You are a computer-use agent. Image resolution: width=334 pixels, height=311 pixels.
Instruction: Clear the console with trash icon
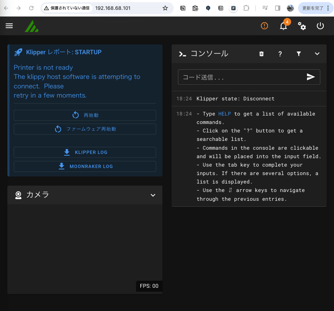262,54
